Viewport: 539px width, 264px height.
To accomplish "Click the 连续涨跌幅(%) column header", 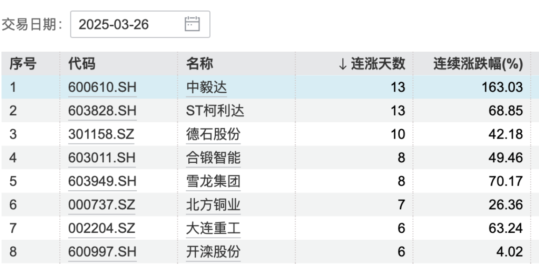I will (x=478, y=64).
